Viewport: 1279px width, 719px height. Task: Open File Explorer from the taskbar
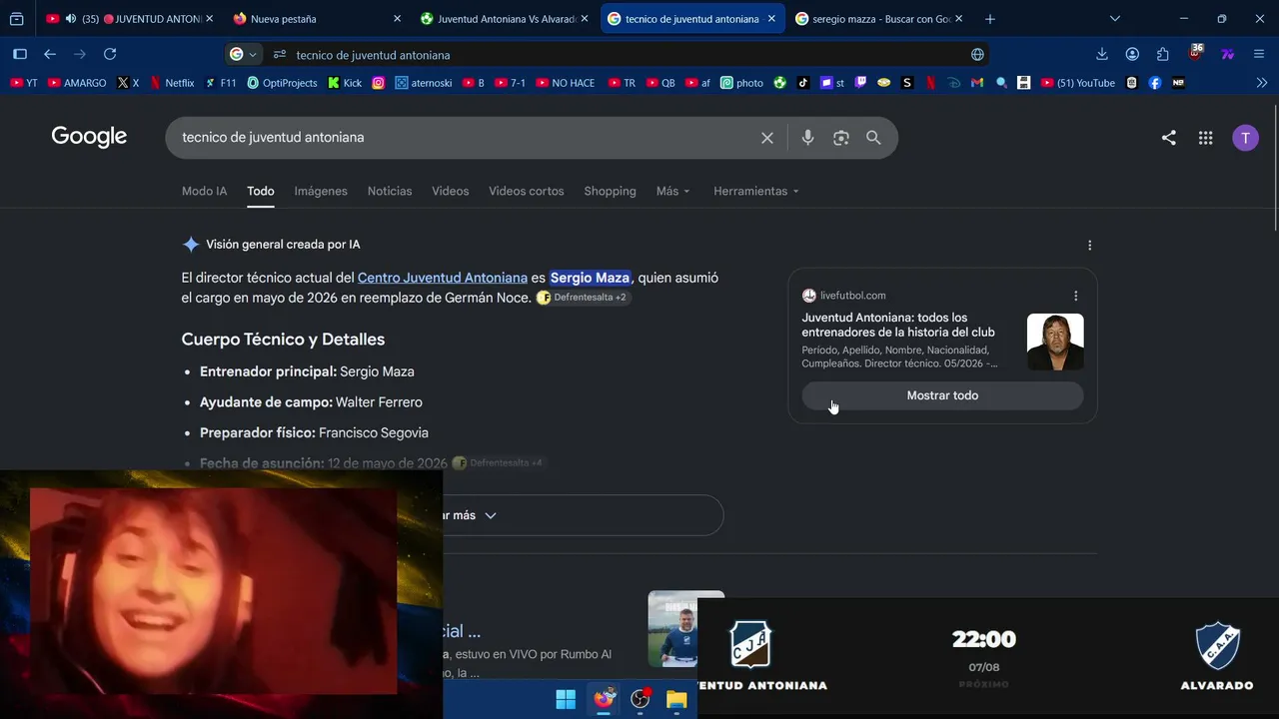click(x=676, y=699)
